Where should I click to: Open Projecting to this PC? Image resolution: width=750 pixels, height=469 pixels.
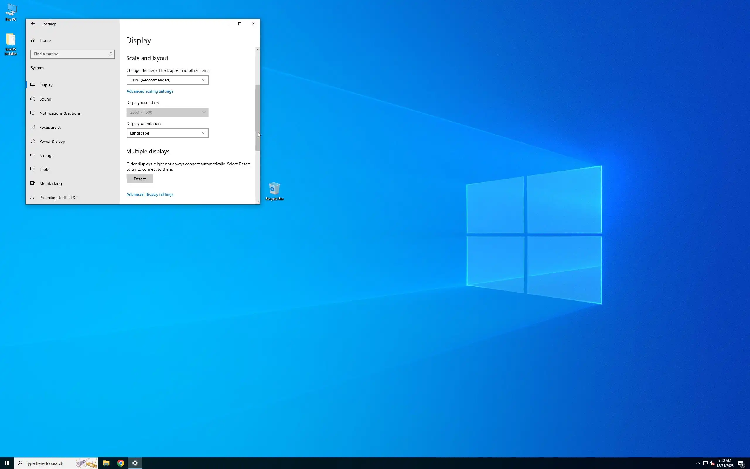58,198
